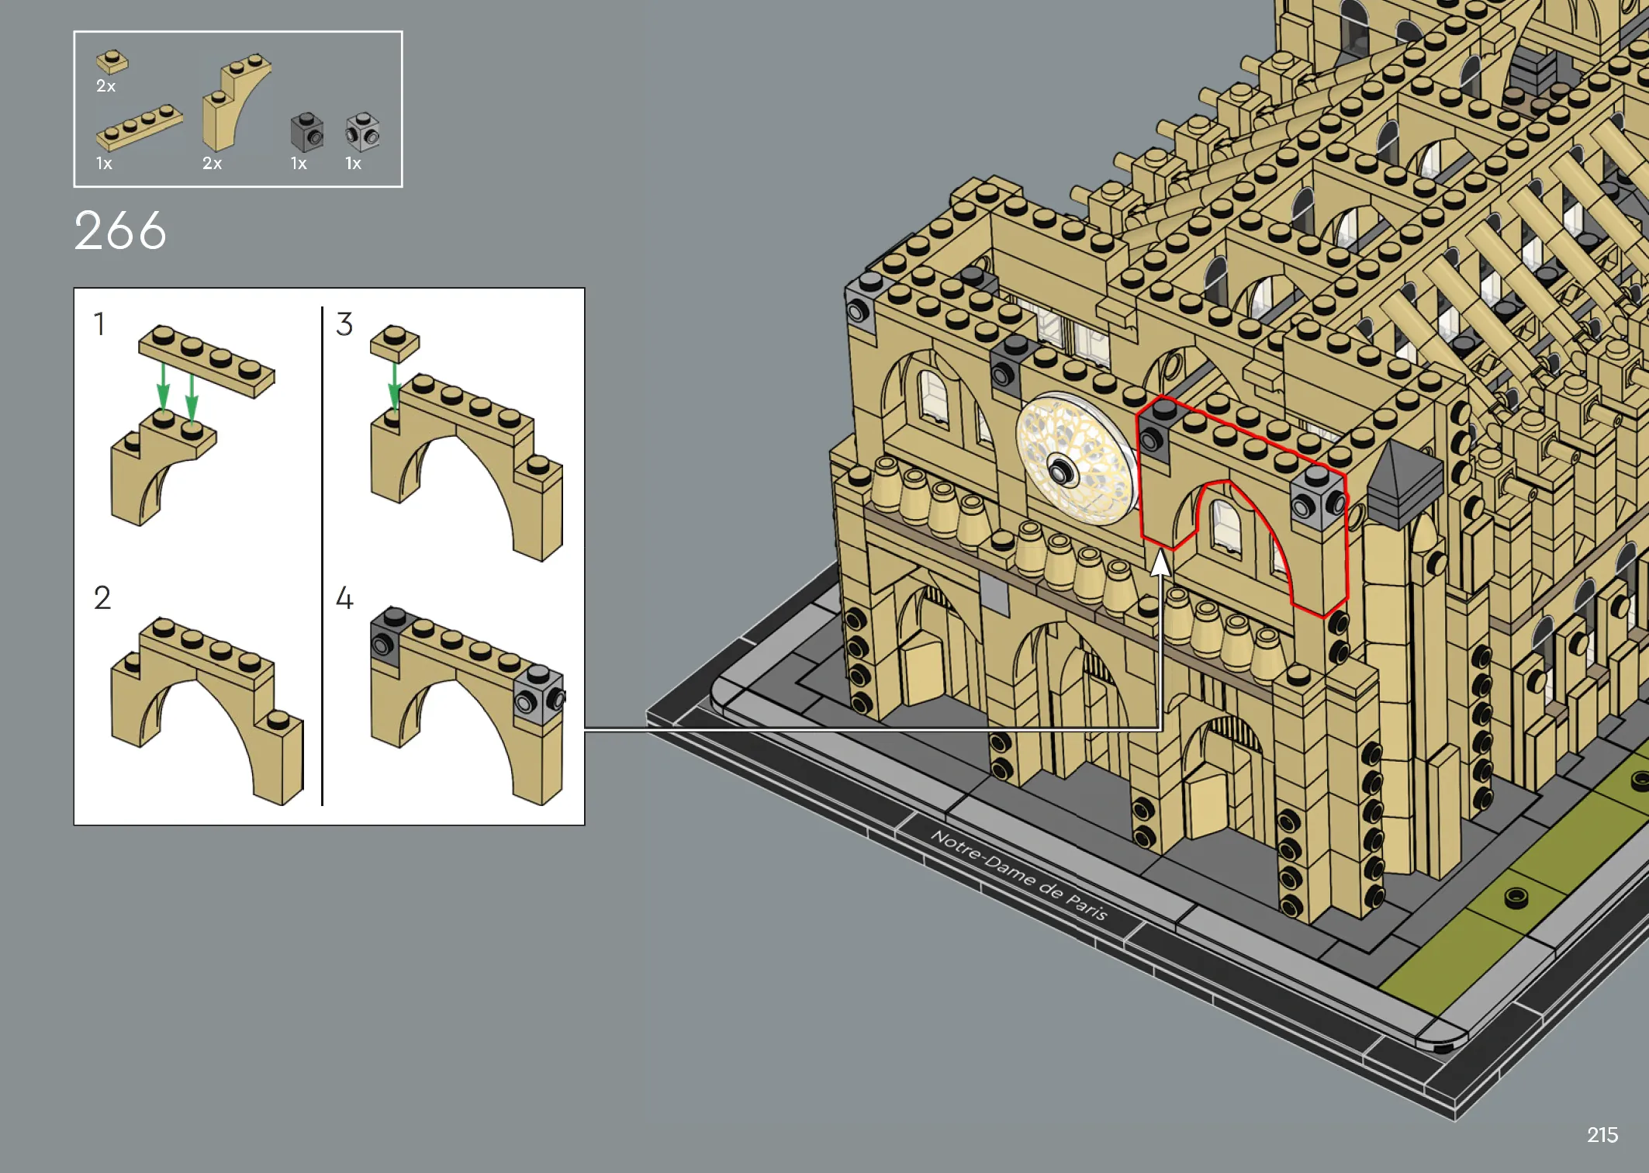Screen dimensions: 1649x1173
Task: Click sub-step 3 arch with 1x1 plate illustration
Action: (466, 442)
